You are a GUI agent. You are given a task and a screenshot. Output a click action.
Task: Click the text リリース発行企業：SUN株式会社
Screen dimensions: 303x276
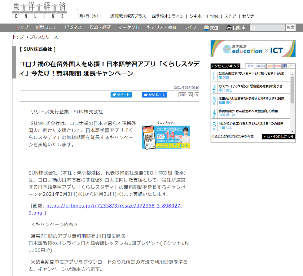tap(67, 112)
